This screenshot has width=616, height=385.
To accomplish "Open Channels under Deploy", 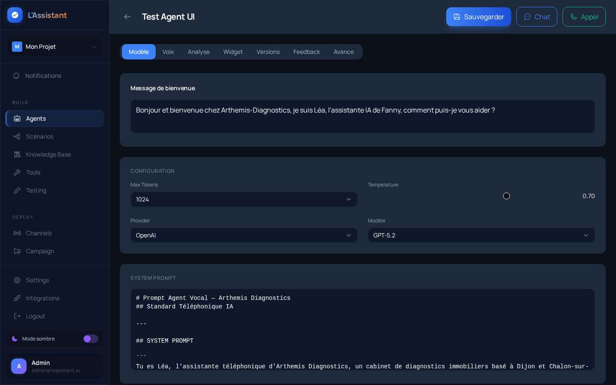I will pos(39,233).
